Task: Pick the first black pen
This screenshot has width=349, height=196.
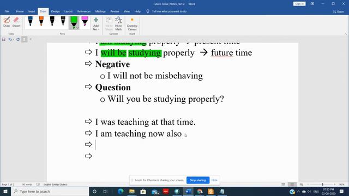Action: click(x=52, y=22)
